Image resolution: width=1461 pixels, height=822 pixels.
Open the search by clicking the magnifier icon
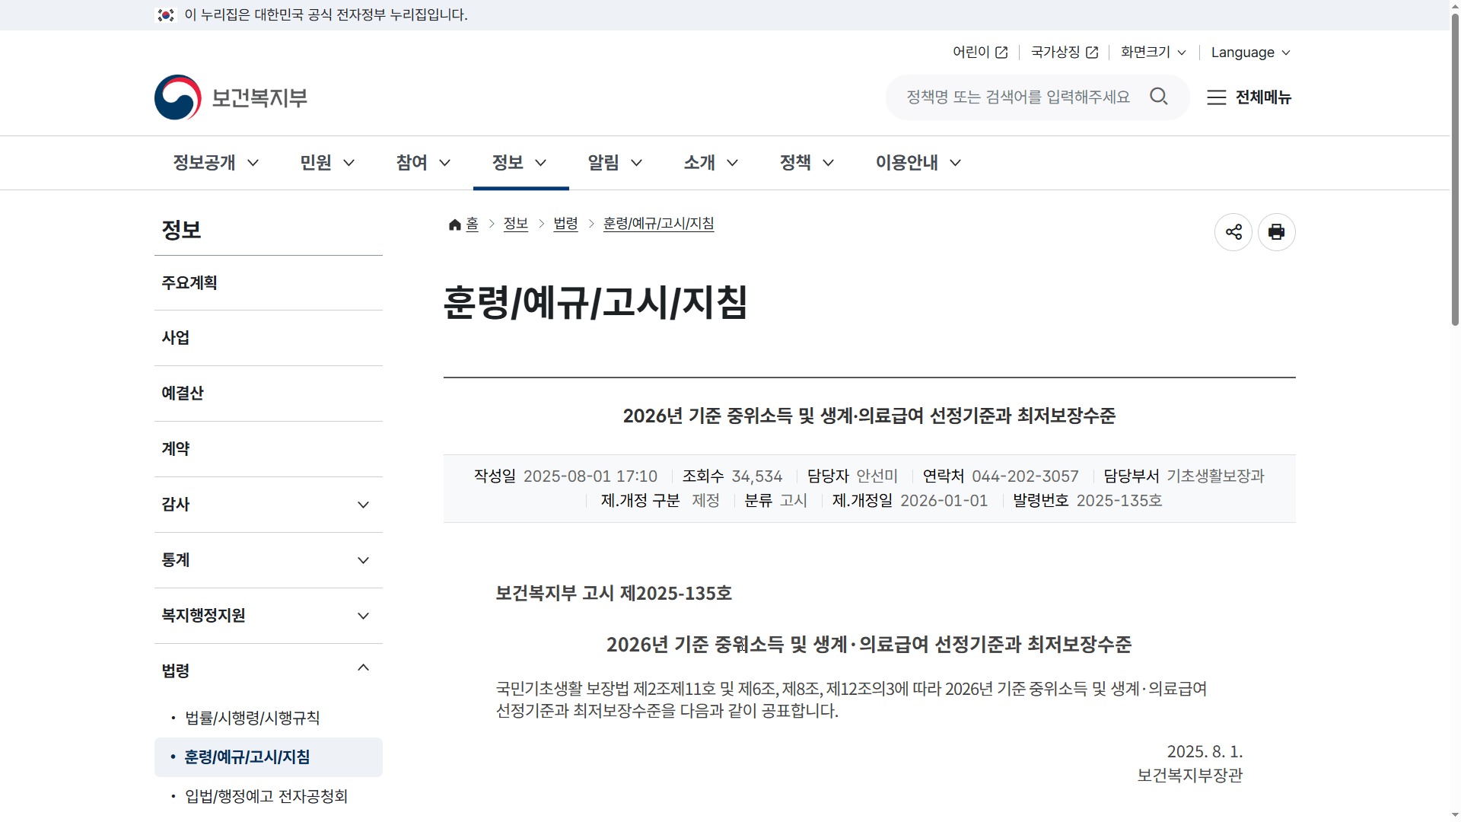pyautogui.click(x=1159, y=97)
